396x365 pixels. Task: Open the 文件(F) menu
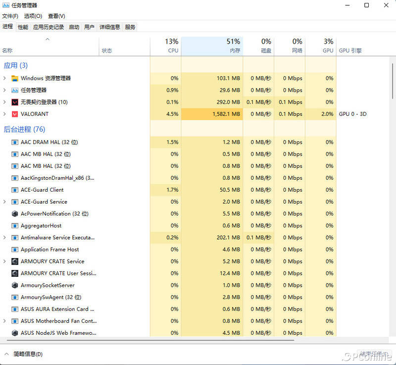tap(10, 16)
